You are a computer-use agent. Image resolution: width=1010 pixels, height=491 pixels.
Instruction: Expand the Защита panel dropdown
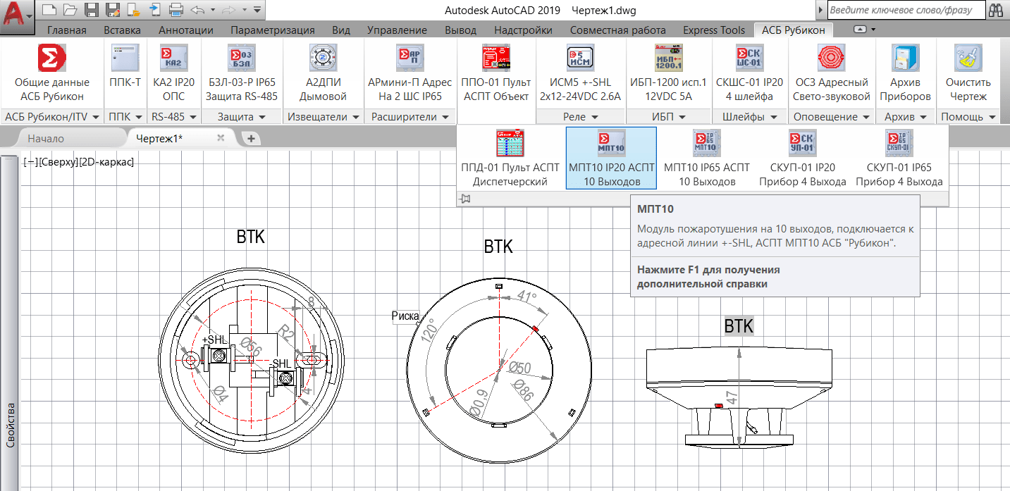coord(242,117)
